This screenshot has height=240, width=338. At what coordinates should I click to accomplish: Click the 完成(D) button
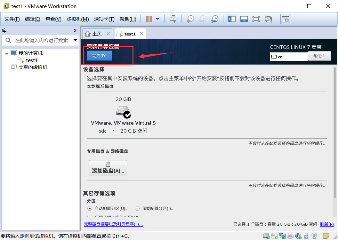pyautogui.click(x=99, y=56)
